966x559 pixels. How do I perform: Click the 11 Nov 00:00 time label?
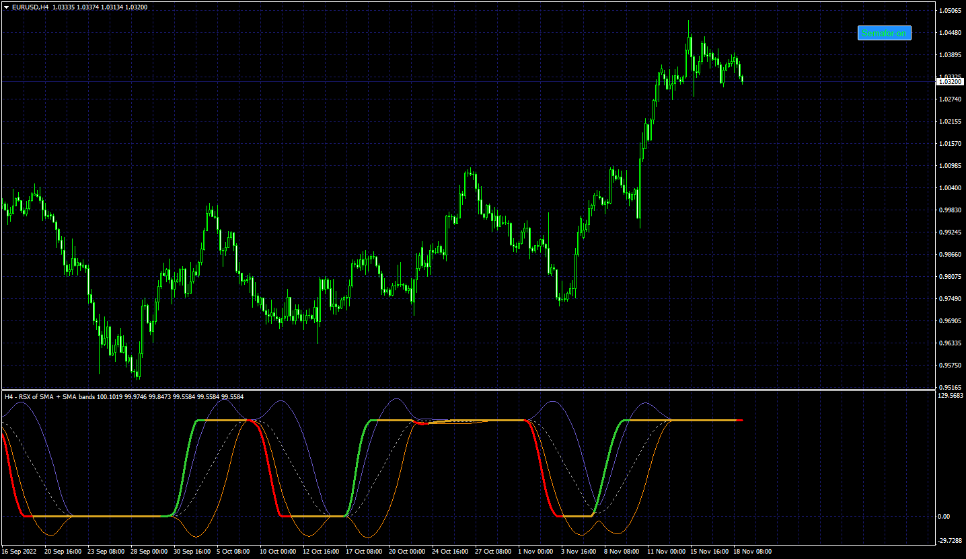pyautogui.click(x=666, y=552)
